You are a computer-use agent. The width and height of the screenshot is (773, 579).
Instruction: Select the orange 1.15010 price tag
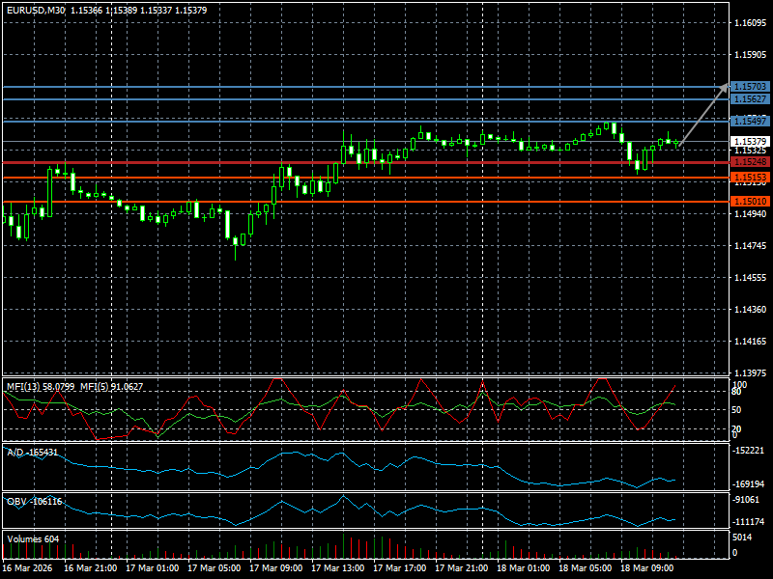click(x=750, y=202)
